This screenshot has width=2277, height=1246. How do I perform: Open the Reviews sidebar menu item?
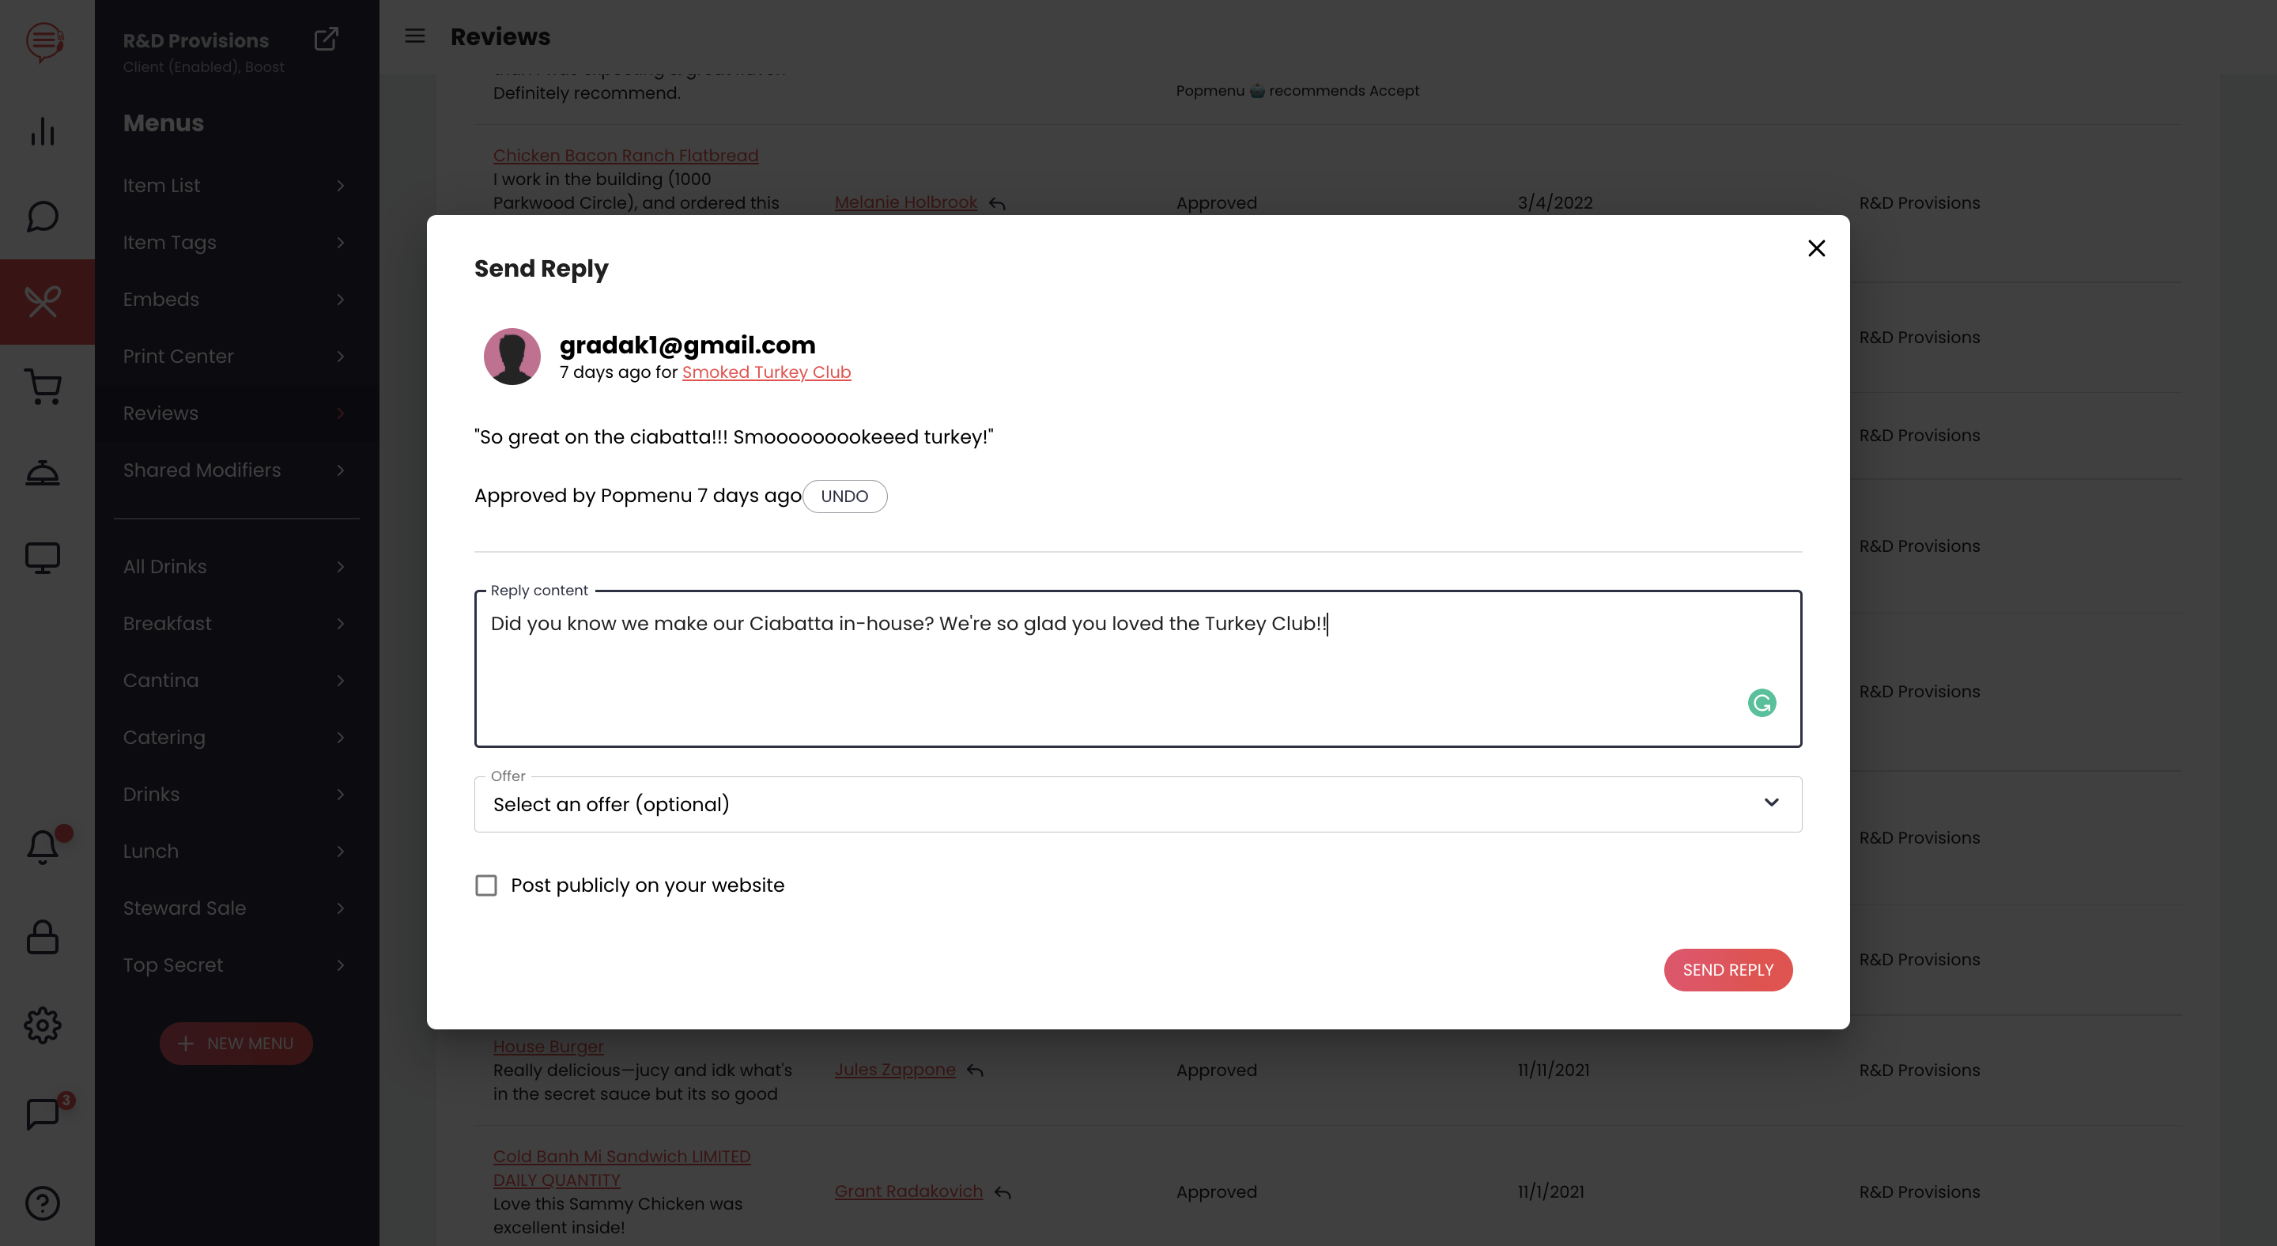pyautogui.click(x=235, y=413)
